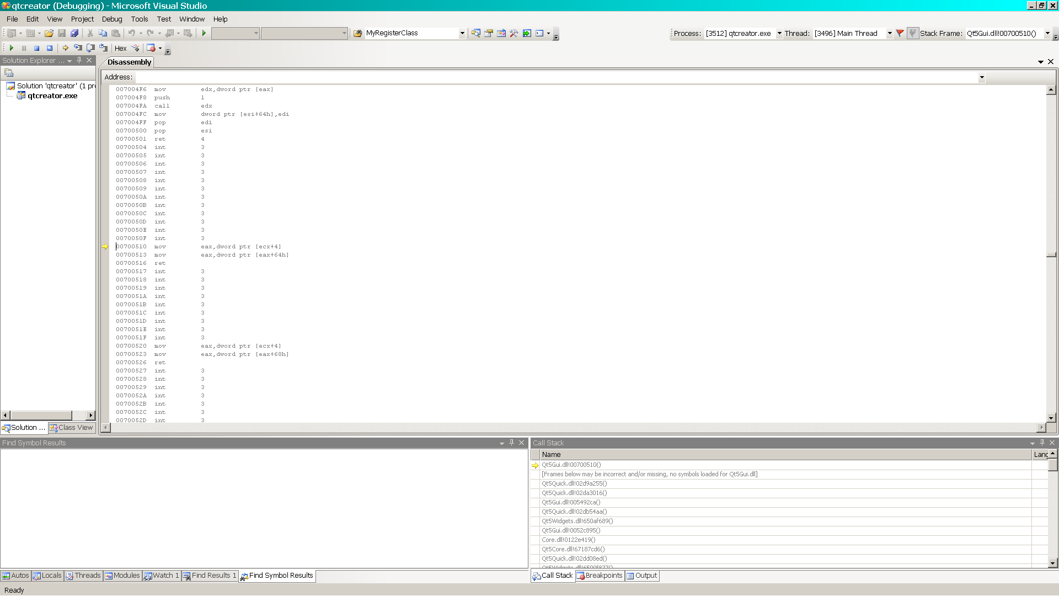The width and height of the screenshot is (1059, 596).
Task: Click the Save All icon
Action: 74,34
